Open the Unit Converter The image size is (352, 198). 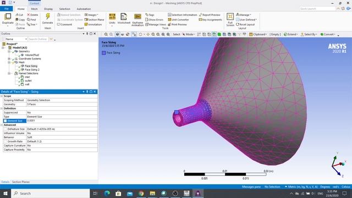pyautogui.click(x=178, y=20)
